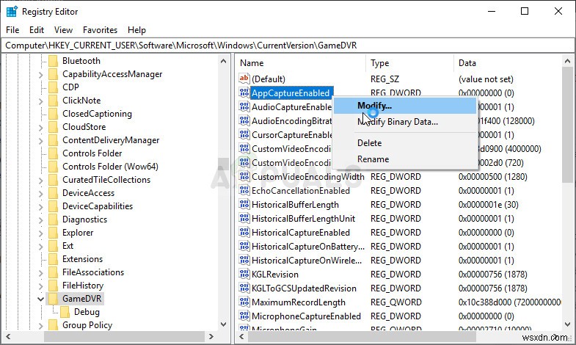Click the GameDVR folder icon
Image resolution: width=576 pixels, height=345 pixels.
(54, 299)
